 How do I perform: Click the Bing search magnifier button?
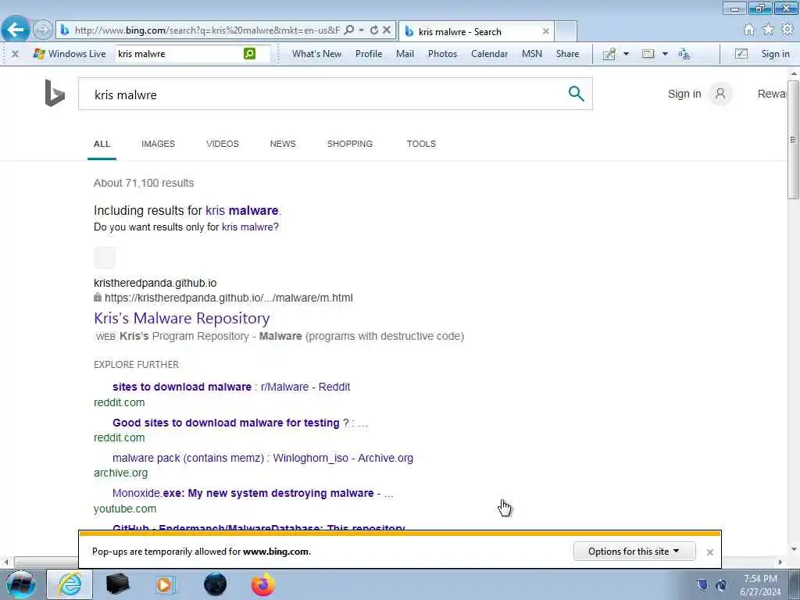(x=576, y=94)
